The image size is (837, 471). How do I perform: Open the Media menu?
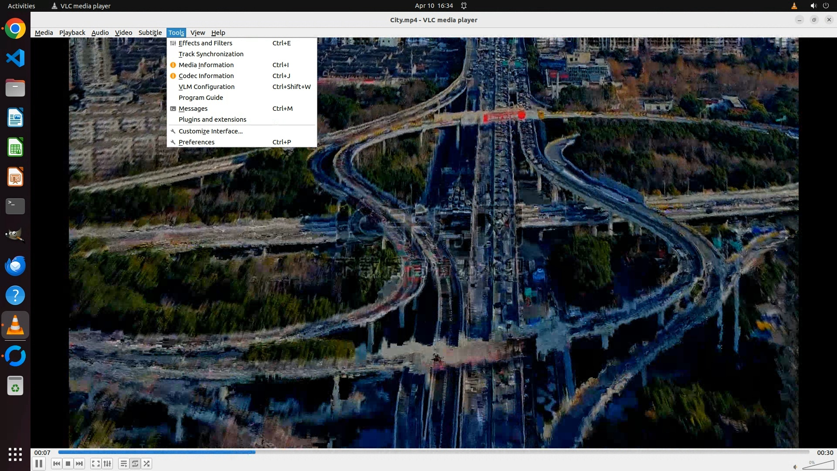(44, 33)
